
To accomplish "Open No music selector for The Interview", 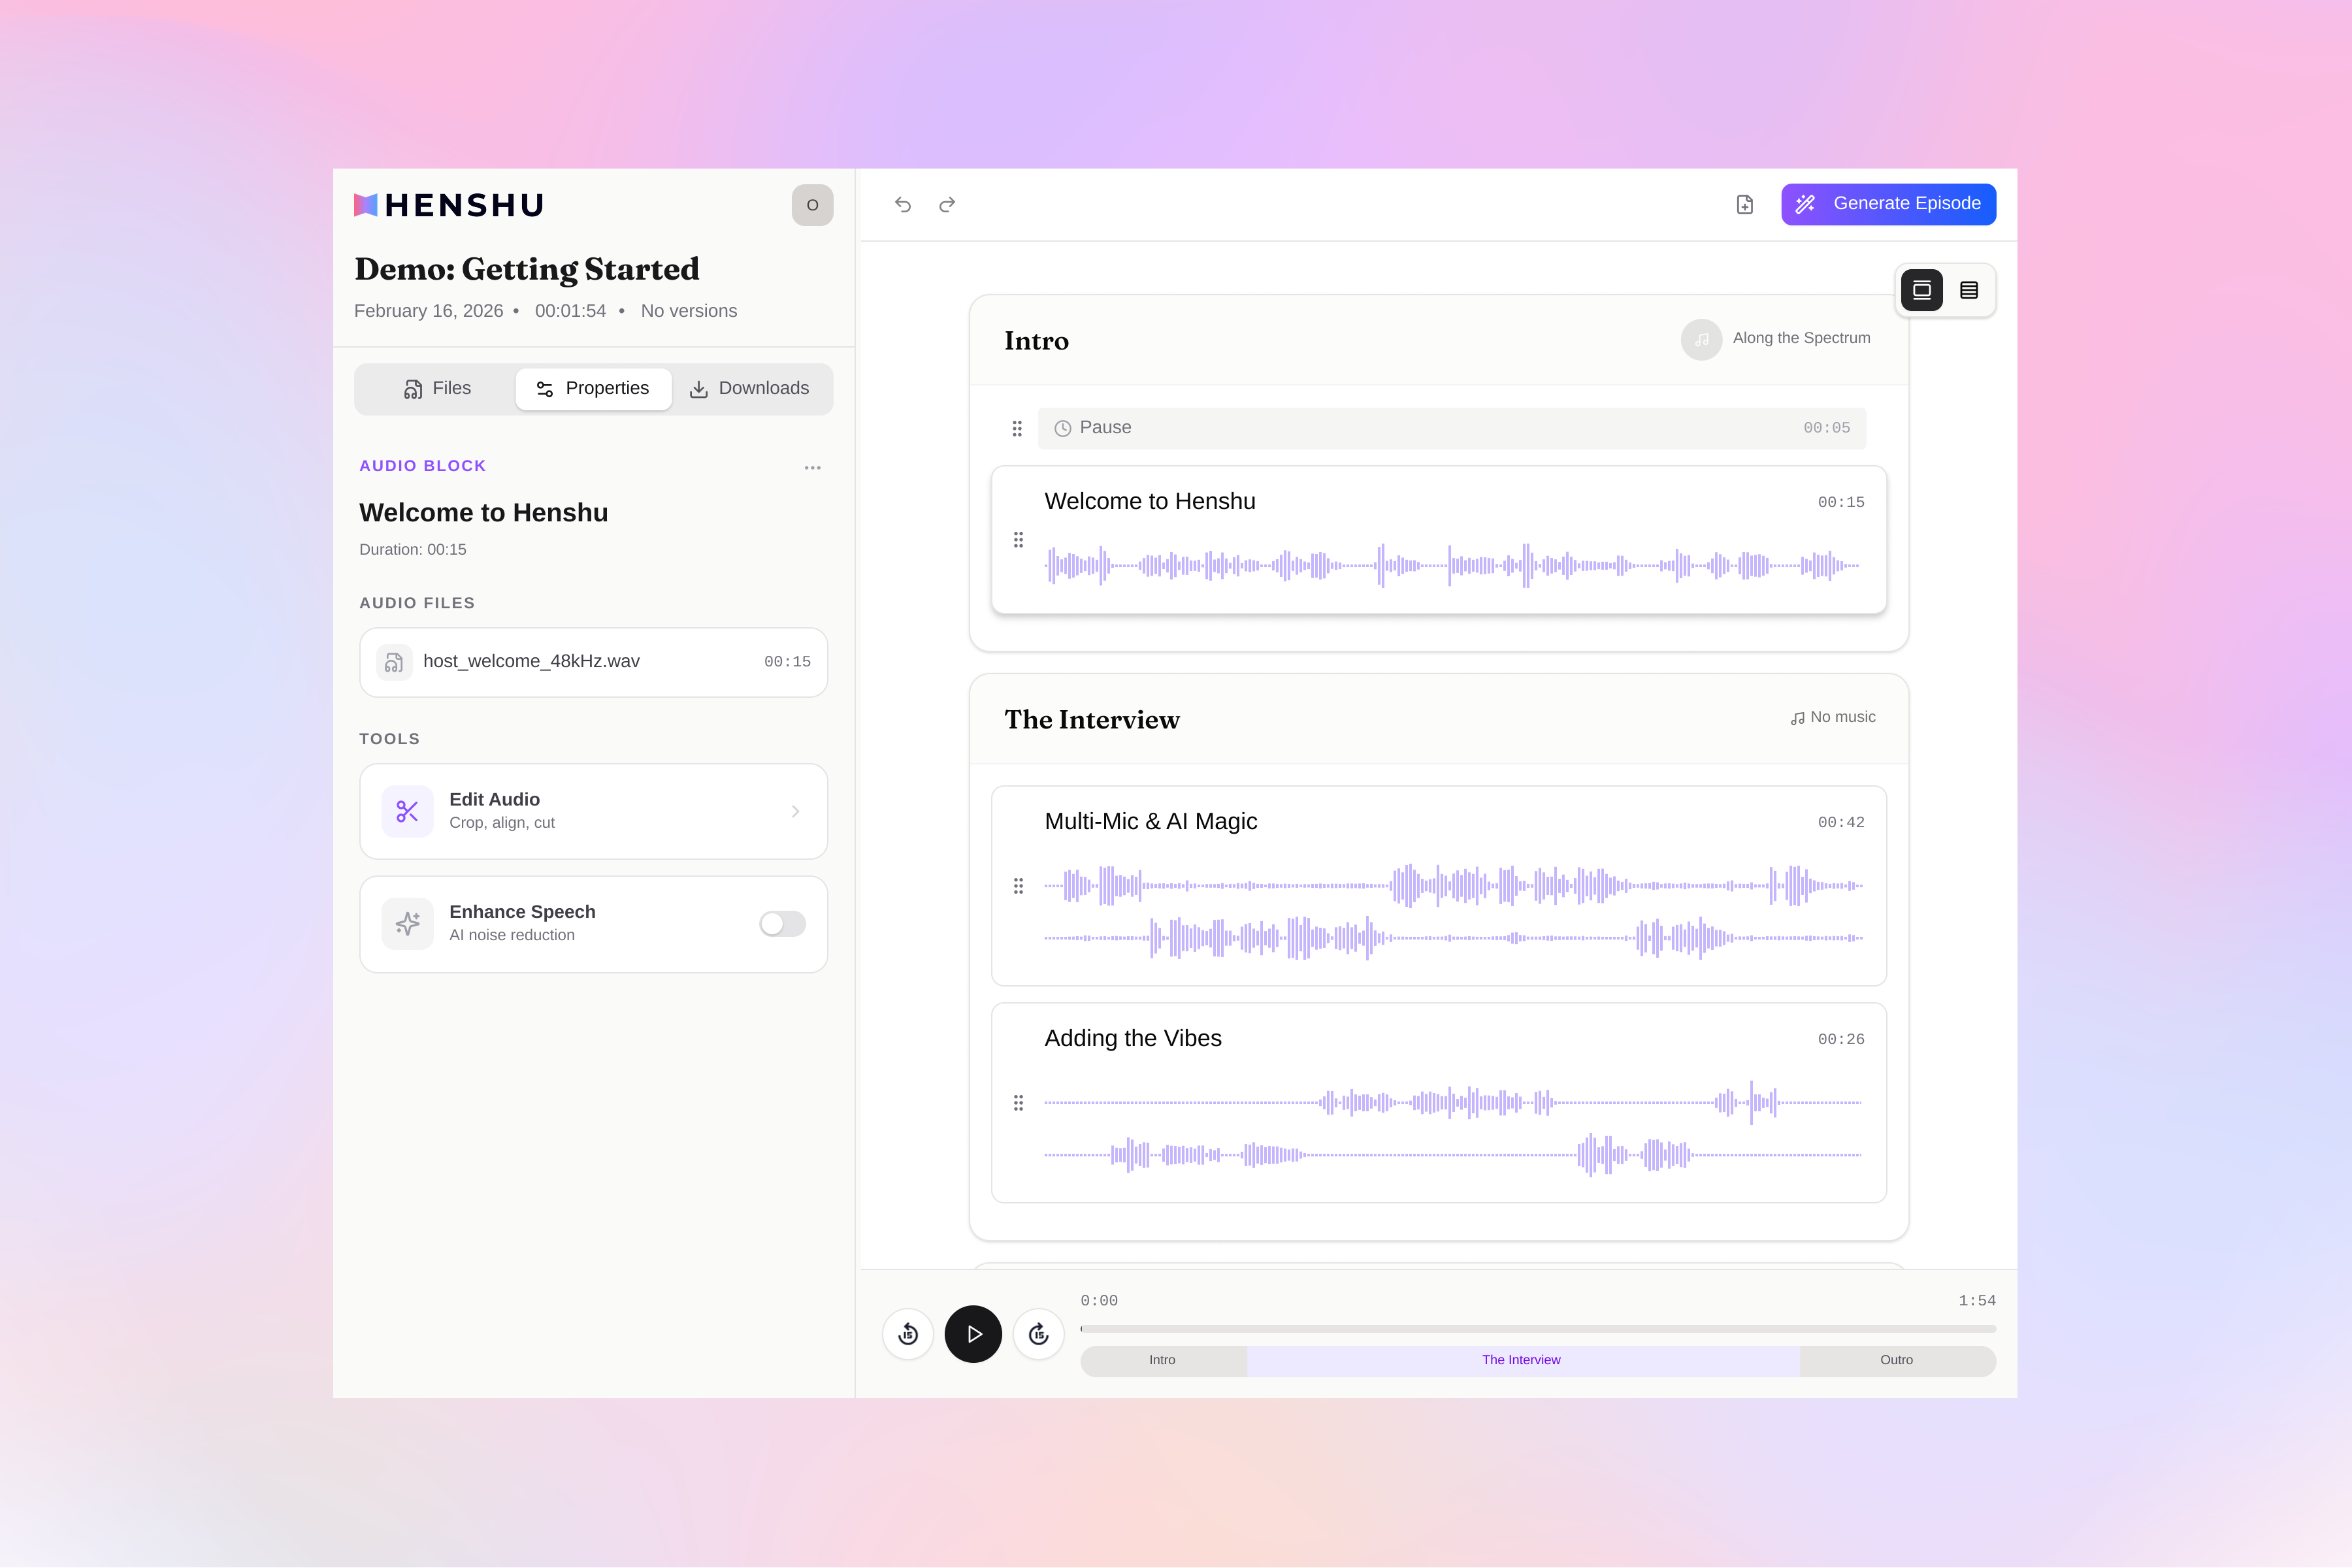I will click(1832, 718).
